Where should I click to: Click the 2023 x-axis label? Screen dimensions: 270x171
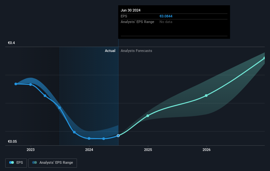pos(31,150)
